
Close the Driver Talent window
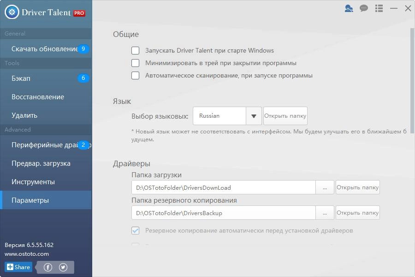pyautogui.click(x=408, y=8)
